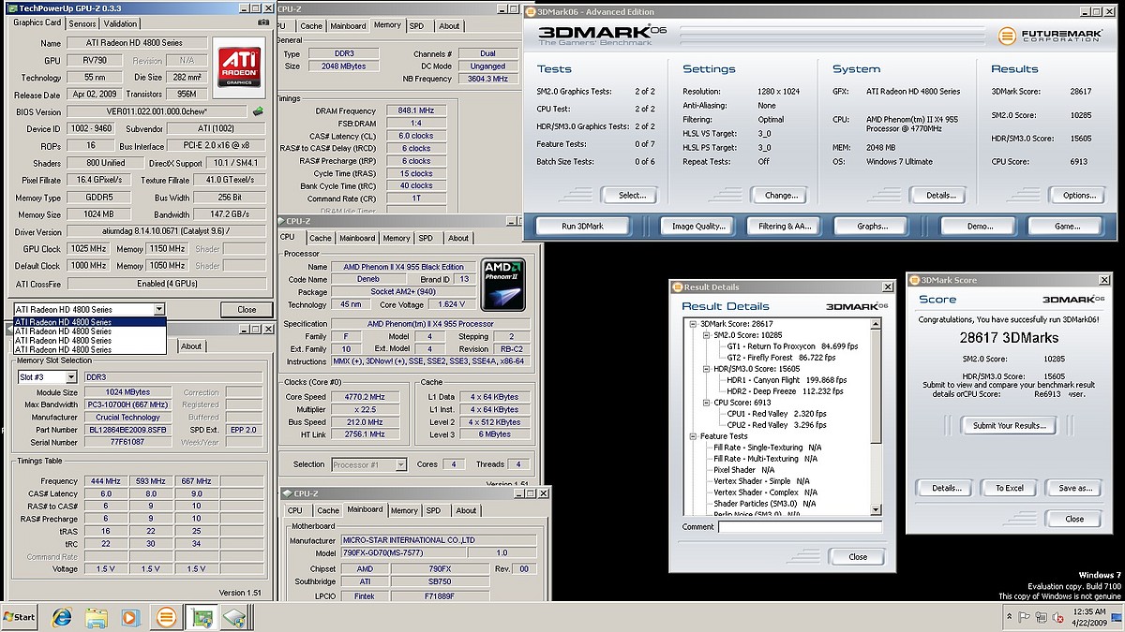Screen dimensions: 1125x632
Task: Open About tab in CPU-Z Motherboard window
Action: (466, 510)
